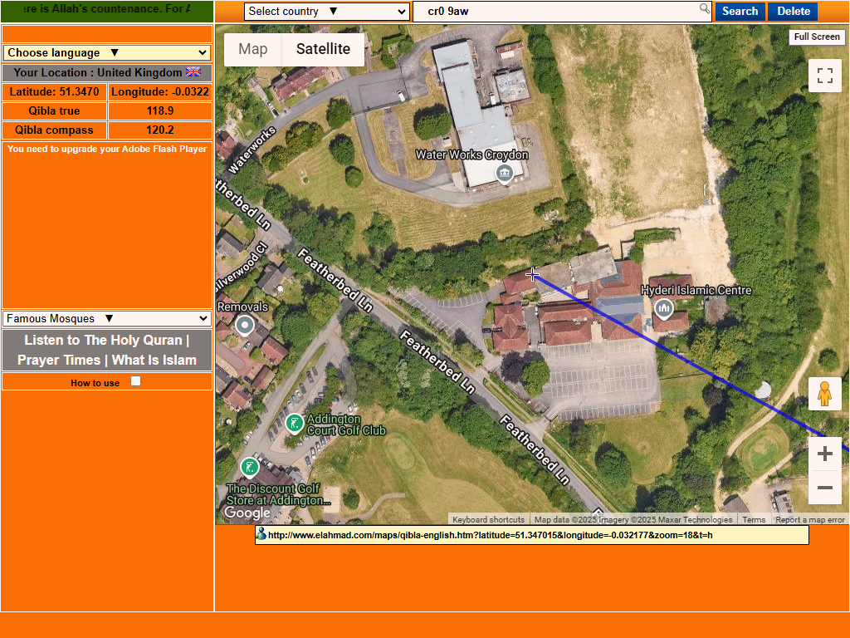Click the Qibla compass label
The width and height of the screenshot is (850, 638).
(x=54, y=130)
